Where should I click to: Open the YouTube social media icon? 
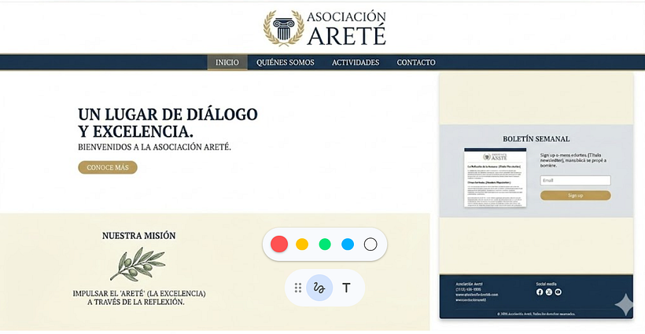(x=558, y=292)
